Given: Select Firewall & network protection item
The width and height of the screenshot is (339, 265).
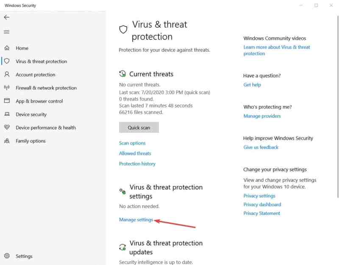Looking at the screenshot, I should pyautogui.click(x=46, y=88).
